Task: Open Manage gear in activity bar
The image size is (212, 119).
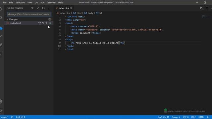Action: pyautogui.click(x=1, y=110)
